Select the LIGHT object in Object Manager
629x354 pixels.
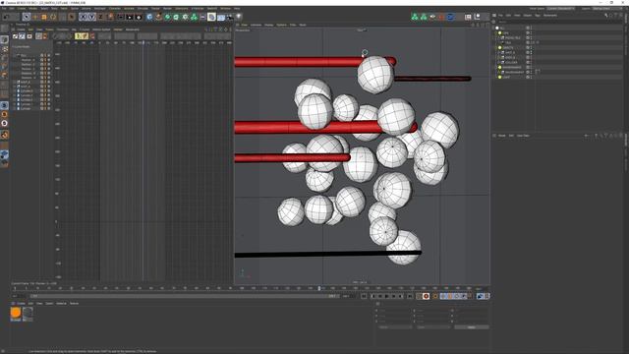coord(506,77)
